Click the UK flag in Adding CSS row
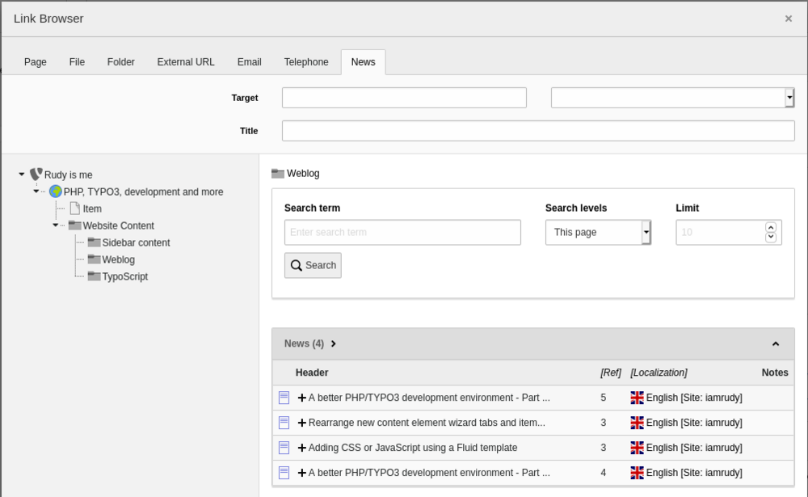 click(637, 448)
